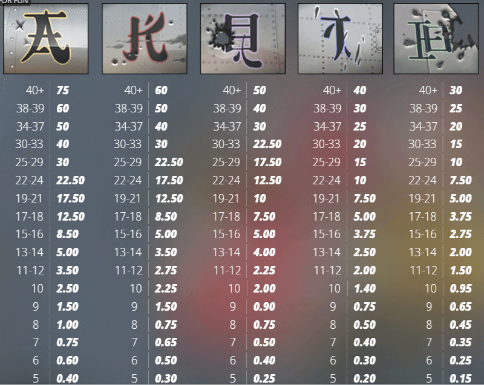Click fifth column payout 25 for 38-39
This screenshot has width=484, height=385.
click(456, 109)
